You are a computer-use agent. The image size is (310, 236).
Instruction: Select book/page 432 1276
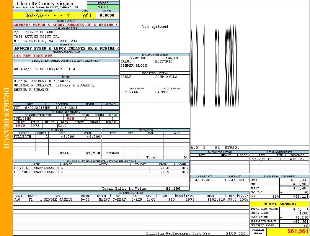point(298,159)
